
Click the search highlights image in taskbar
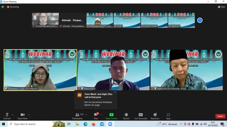point(59,124)
